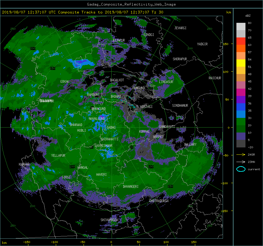
Task: Click the 24SR legend label
Action: [x=251, y=155]
